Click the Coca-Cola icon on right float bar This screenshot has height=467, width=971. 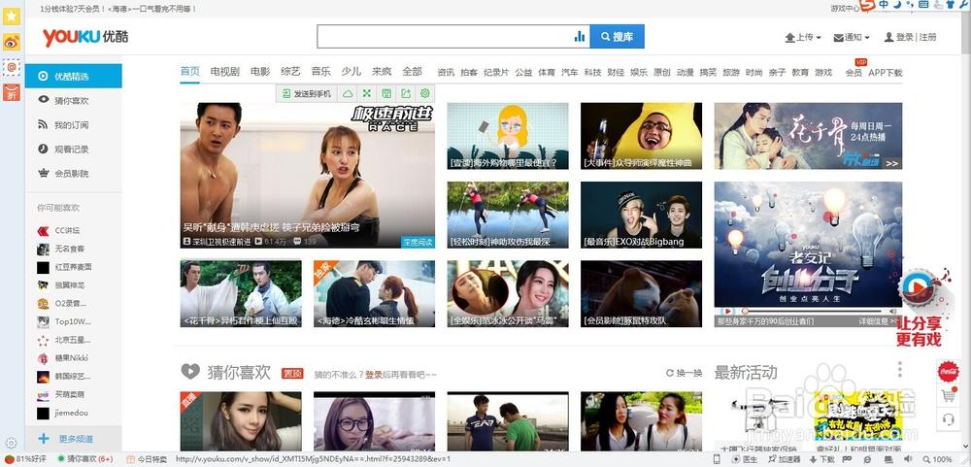coord(948,372)
